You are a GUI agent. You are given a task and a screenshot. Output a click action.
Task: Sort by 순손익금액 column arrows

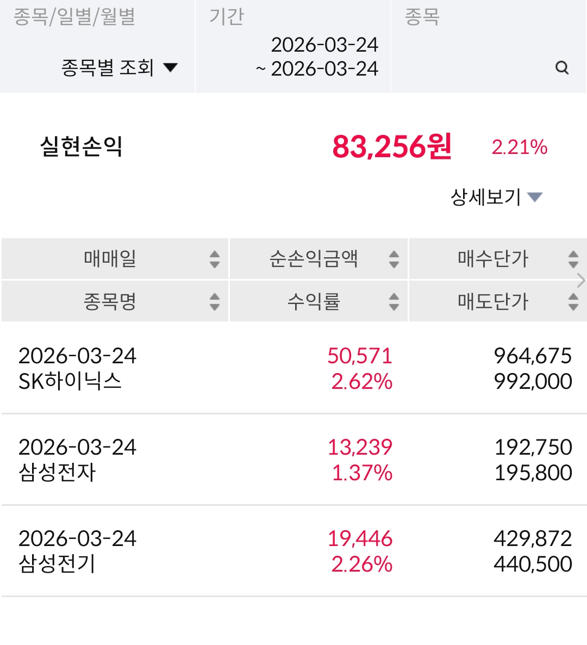(394, 259)
